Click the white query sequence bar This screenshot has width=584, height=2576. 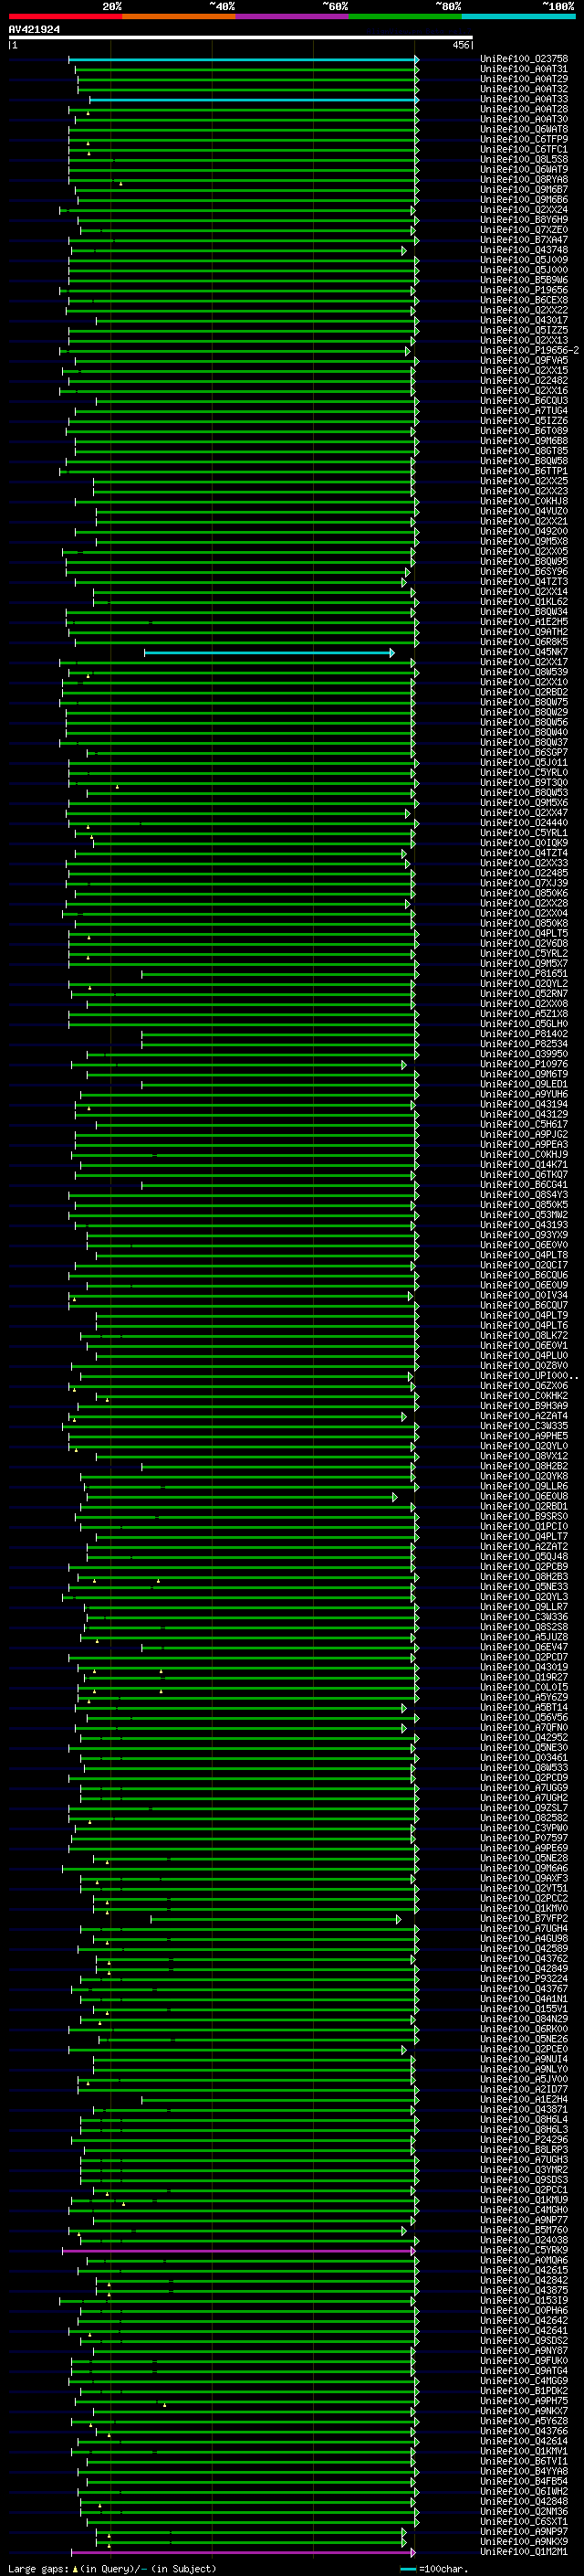[240, 38]
